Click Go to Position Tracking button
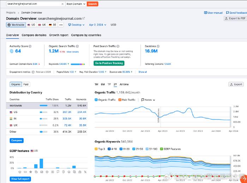This screenshot has height=183, width=247. point(109,63)
